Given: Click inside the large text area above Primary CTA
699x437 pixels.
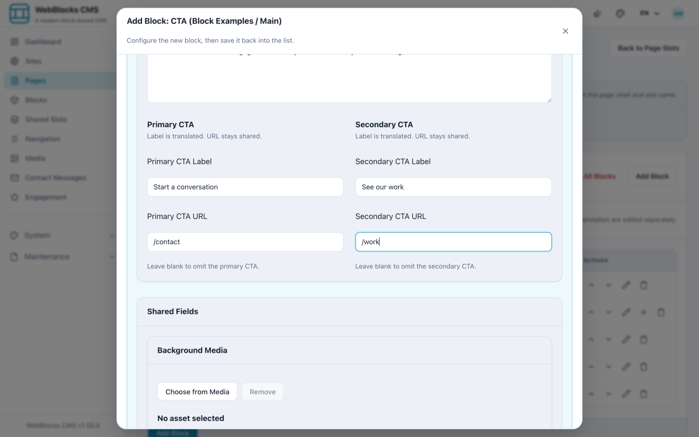Looking at the screenshot, I should tap(349, 78).
